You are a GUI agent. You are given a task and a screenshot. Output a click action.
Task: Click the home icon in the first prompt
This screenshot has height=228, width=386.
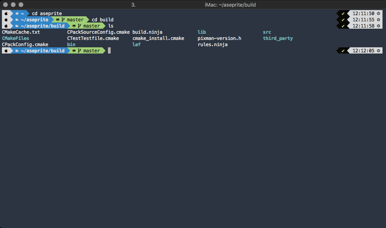point(17,14)
